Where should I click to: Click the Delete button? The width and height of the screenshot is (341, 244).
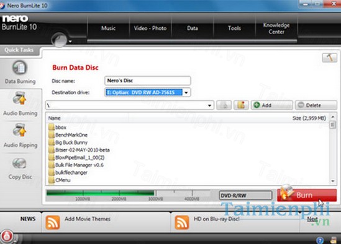pos(316,105)
